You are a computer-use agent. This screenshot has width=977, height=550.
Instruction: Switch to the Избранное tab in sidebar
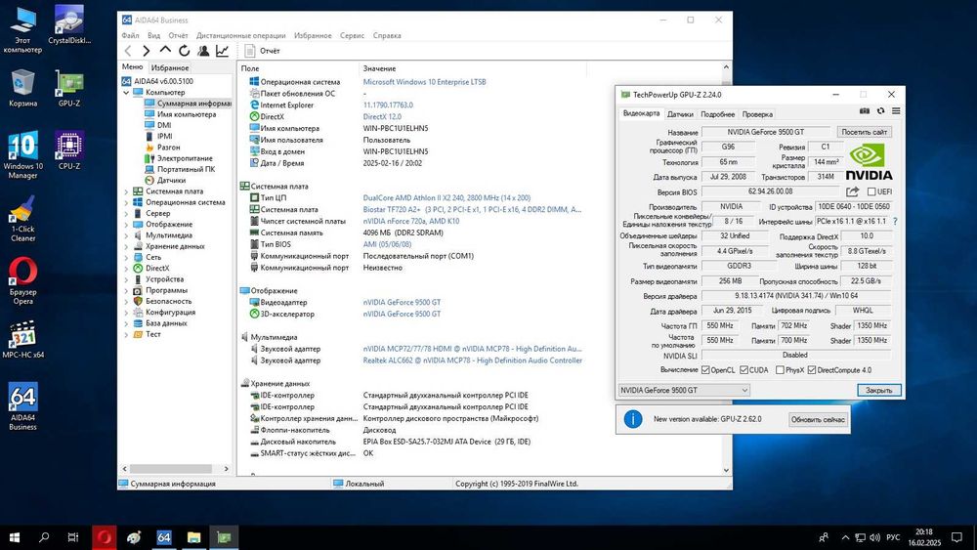[x=170, y=67]
